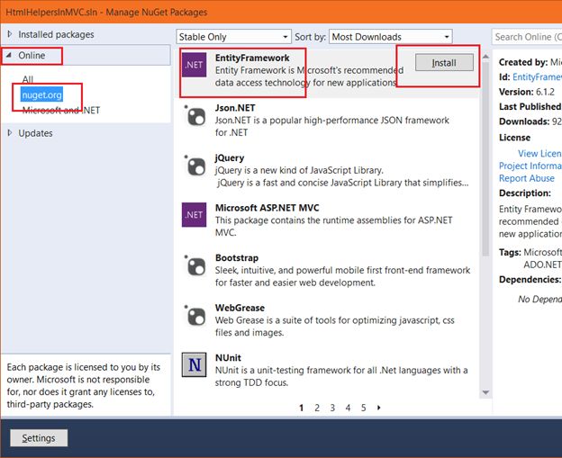Click the Json.NET package icon
Viewport: 562px width, 458px height.
click(195, 115)
